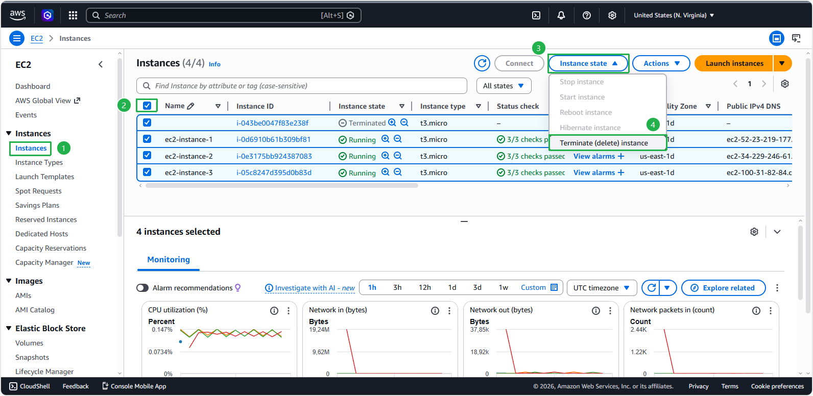Image resolution: width=813 pixels, height=396 pixels.
Task: Select the 3h time range
Action: coord(397,288)
